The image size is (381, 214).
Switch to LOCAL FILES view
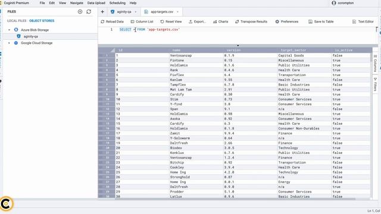pyautogui.click(x=17, y=21)
